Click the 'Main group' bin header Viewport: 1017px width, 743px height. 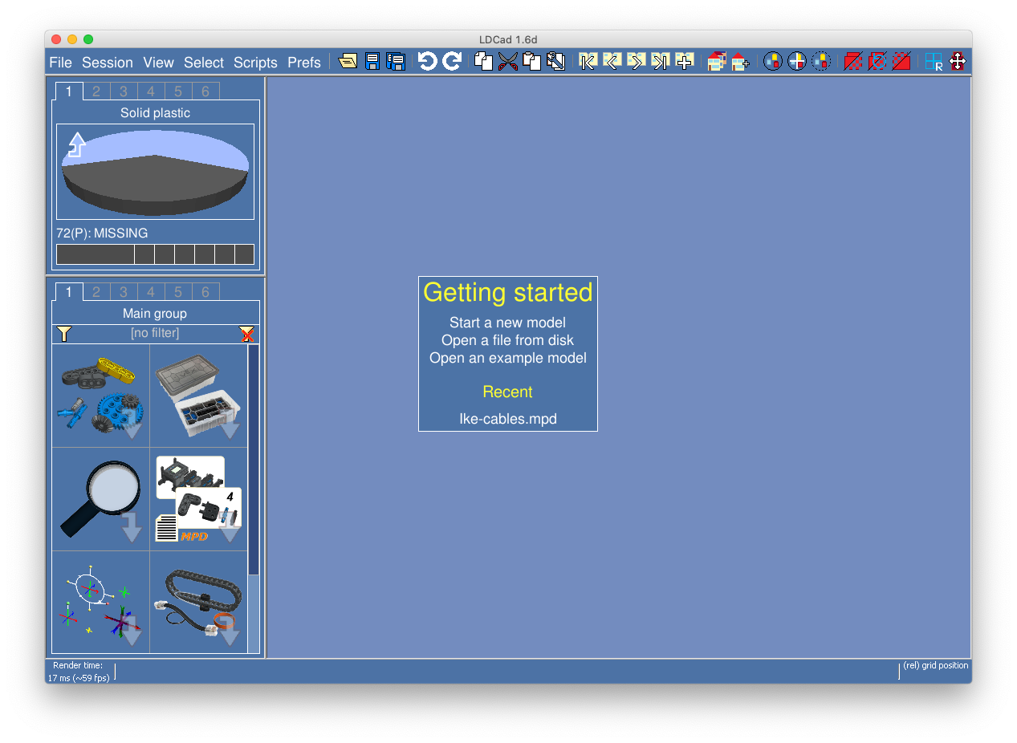tap(155, 314)
